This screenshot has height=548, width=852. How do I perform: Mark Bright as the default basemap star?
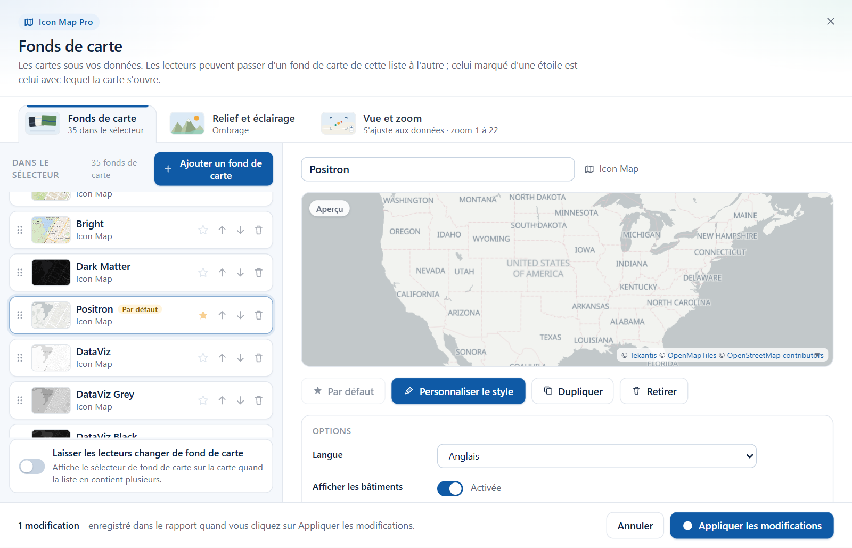click(x=203, y=230)
